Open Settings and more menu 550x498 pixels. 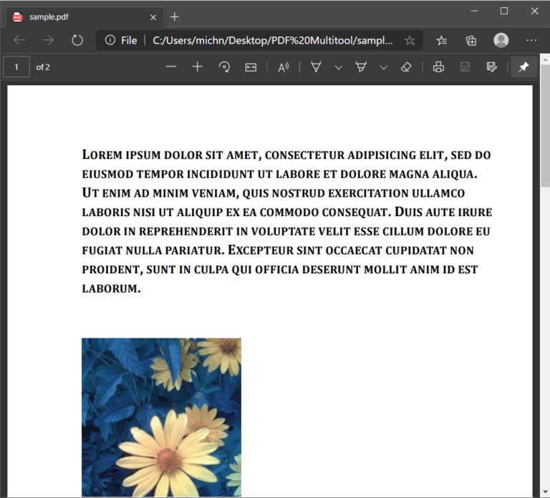[531, 40]
